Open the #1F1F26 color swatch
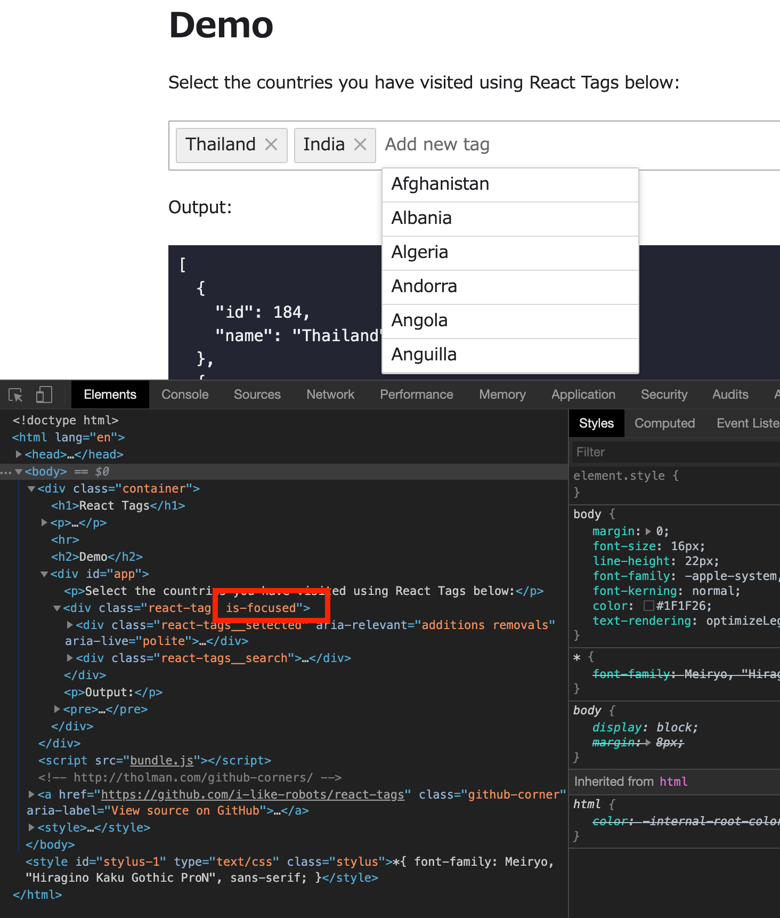This screenshot has height=918, width=780. click(x=648, y=606)
